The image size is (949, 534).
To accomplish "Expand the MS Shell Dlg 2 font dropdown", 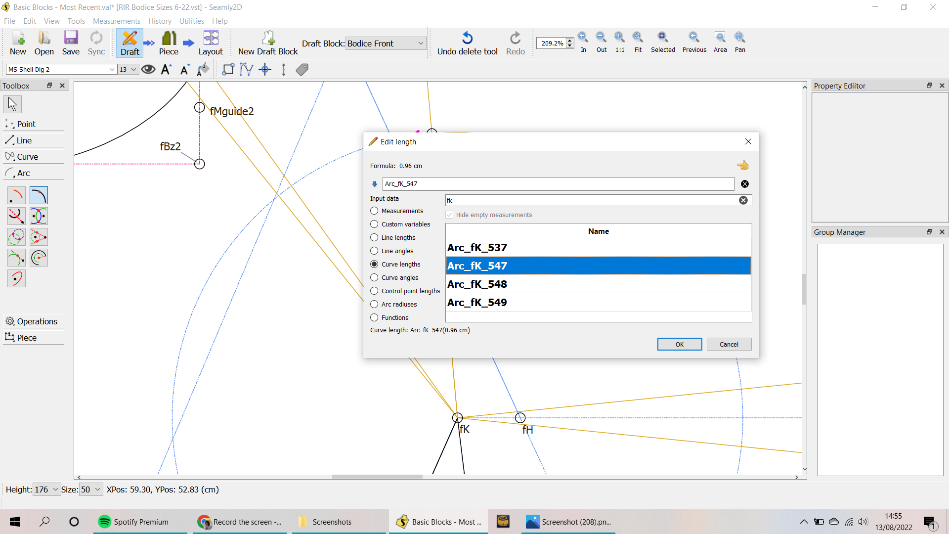I will pyautogui.click(x=112, y=70).
